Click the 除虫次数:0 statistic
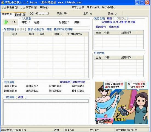 click(x=55, y=91)
